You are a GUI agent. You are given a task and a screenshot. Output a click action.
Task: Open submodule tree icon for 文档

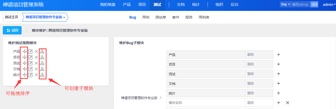(42, 69)
